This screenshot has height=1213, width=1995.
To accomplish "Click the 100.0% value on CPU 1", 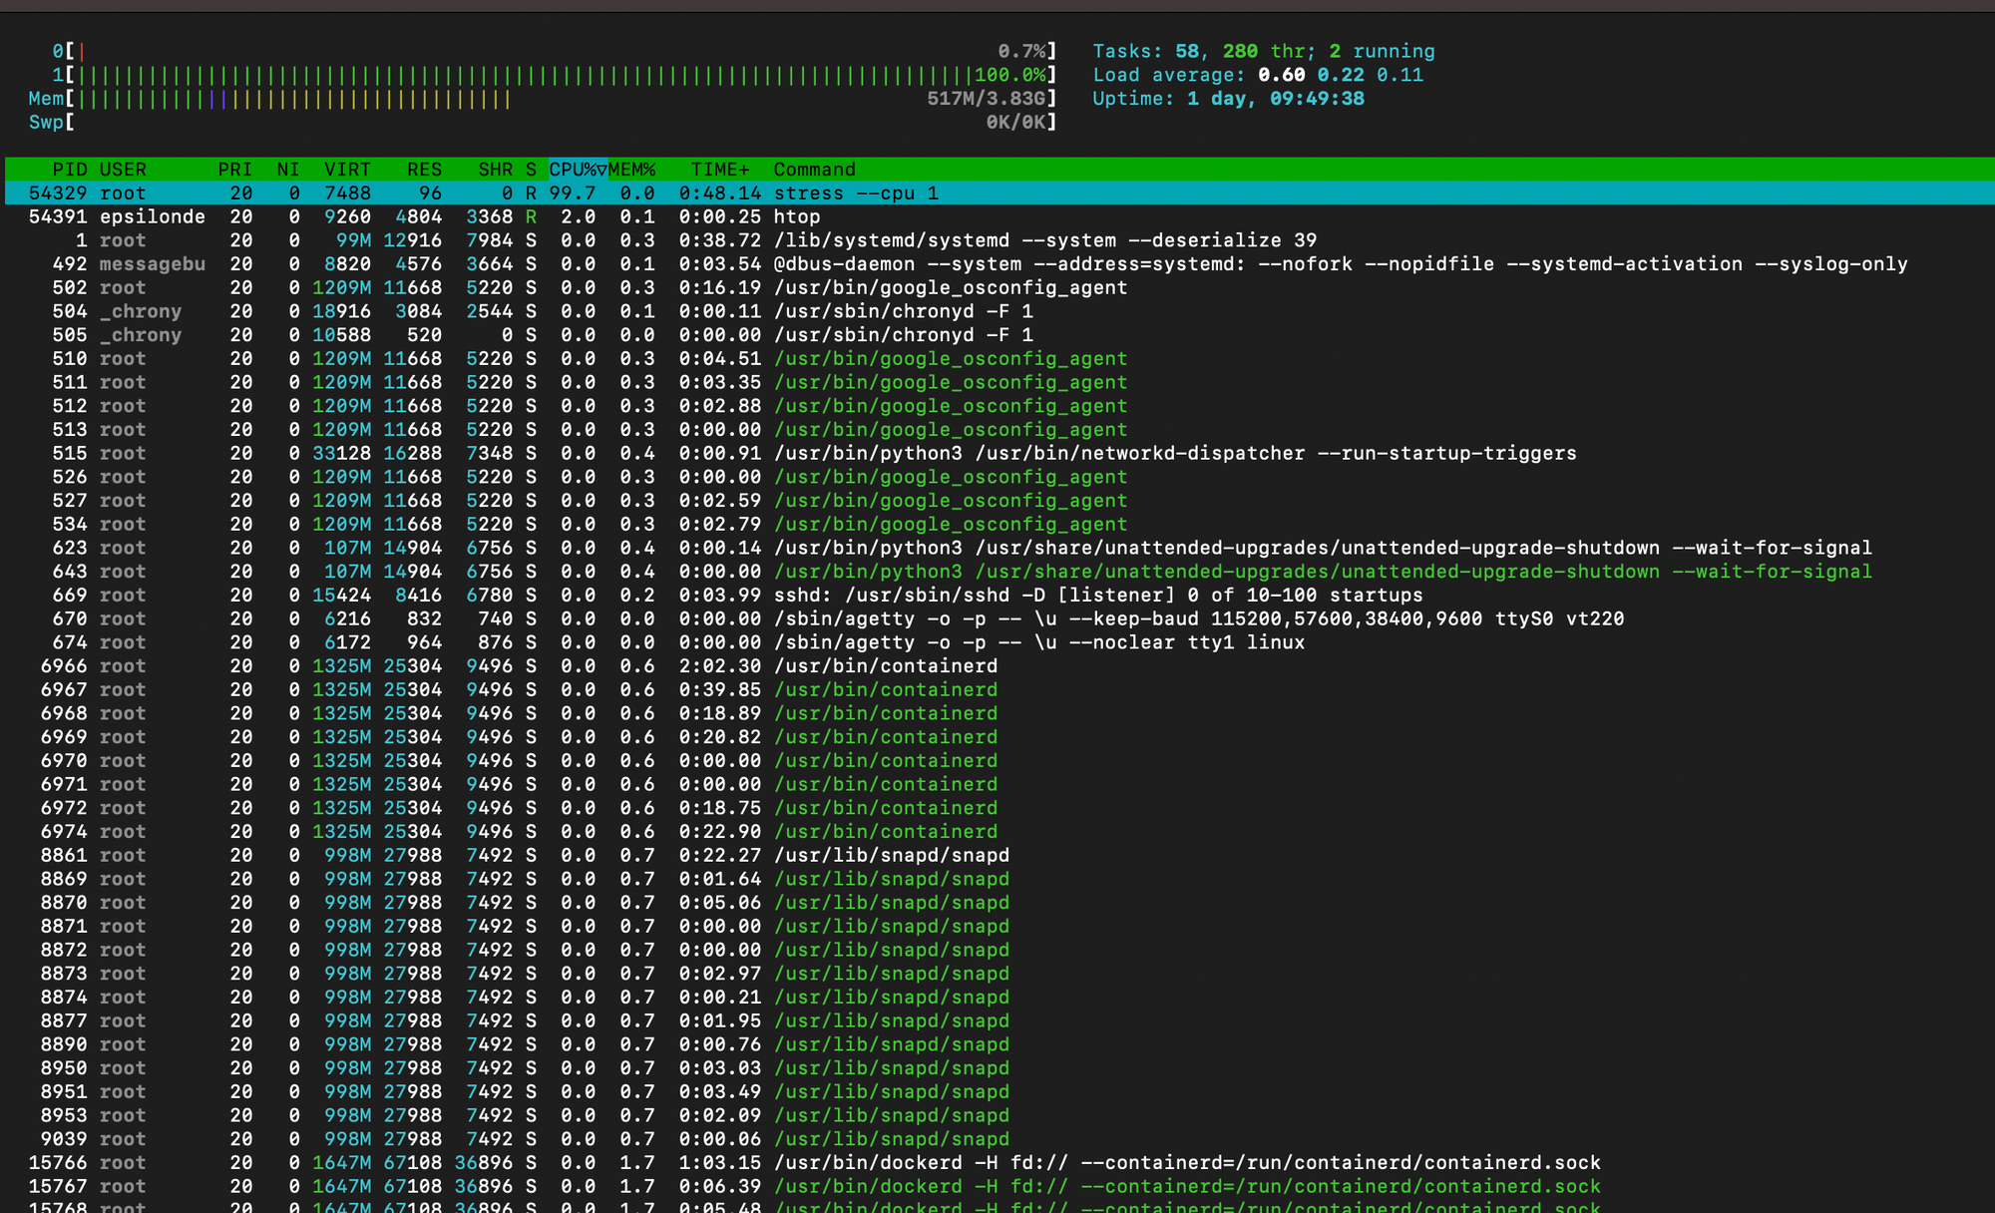I will [x=1009, y=75].
